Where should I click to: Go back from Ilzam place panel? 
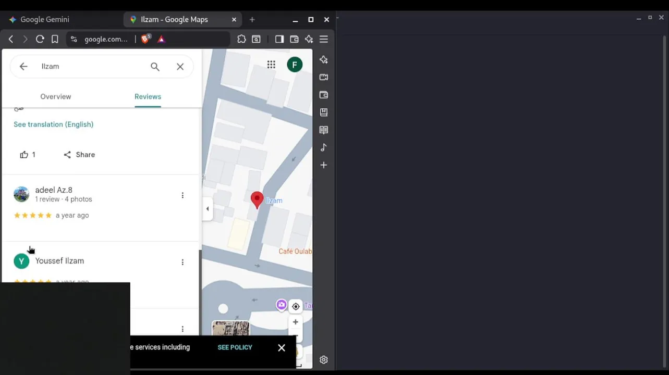coord(23,66)
